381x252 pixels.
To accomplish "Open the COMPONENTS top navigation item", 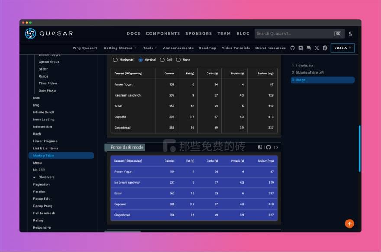I will [x=163, y=33].
